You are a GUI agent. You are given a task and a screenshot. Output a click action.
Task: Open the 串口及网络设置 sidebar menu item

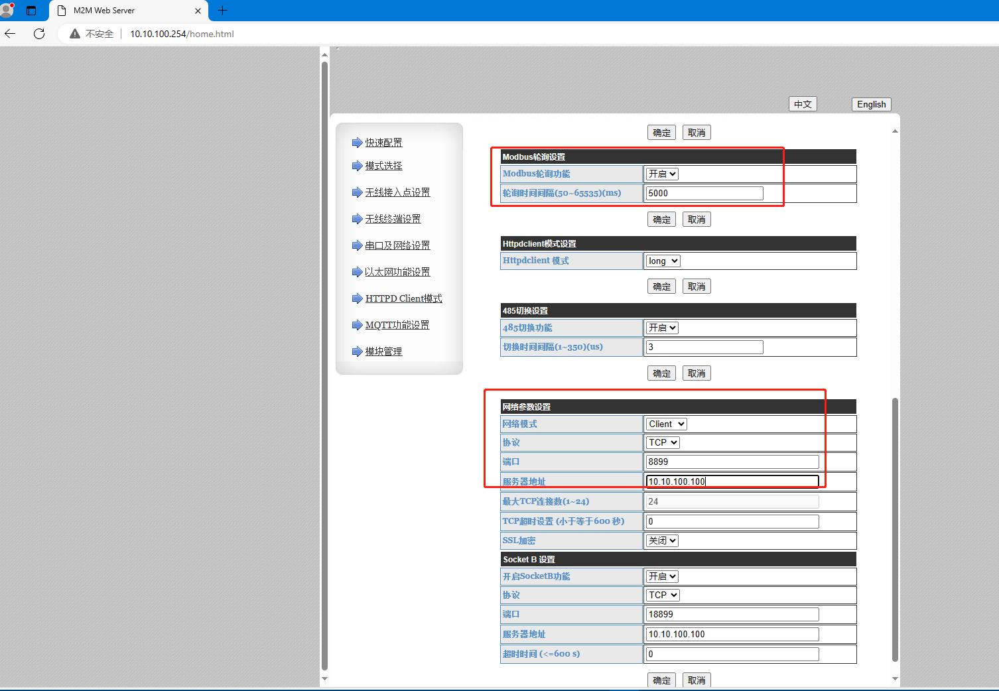tap(397, 245)
